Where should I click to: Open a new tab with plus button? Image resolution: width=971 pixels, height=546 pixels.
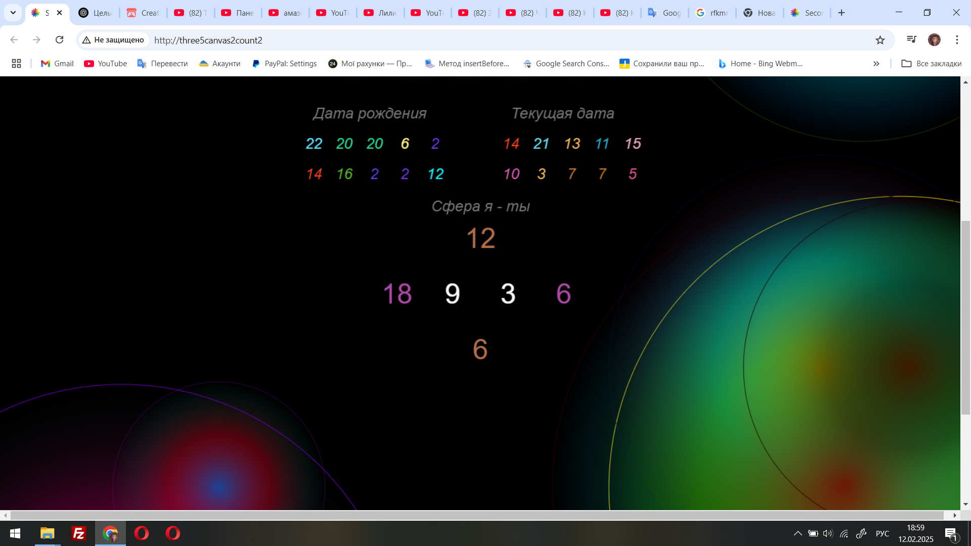[x=842, y=13]
